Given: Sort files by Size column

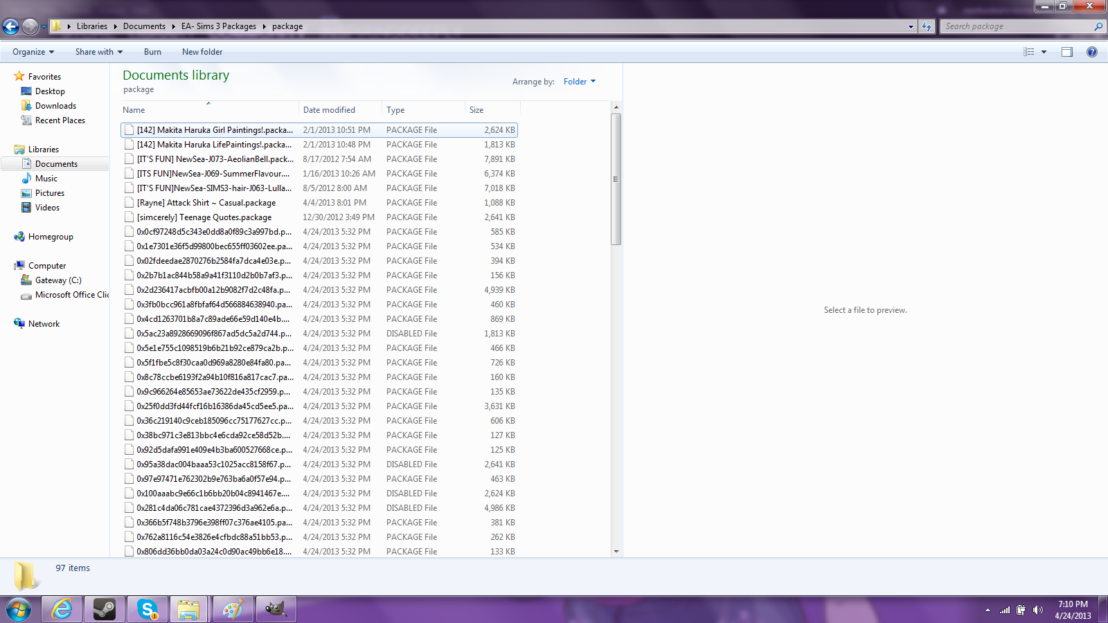Looking at the screenshot, I should click(x=492, y=110).
